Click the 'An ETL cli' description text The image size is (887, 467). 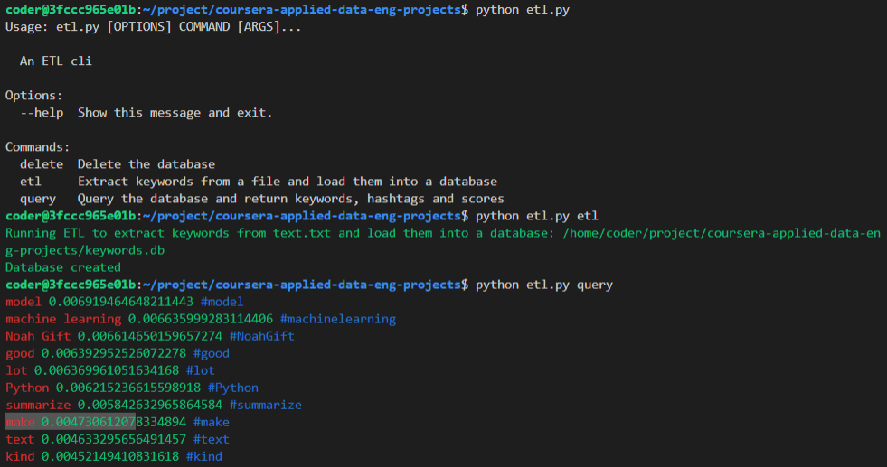pos(56,61)
